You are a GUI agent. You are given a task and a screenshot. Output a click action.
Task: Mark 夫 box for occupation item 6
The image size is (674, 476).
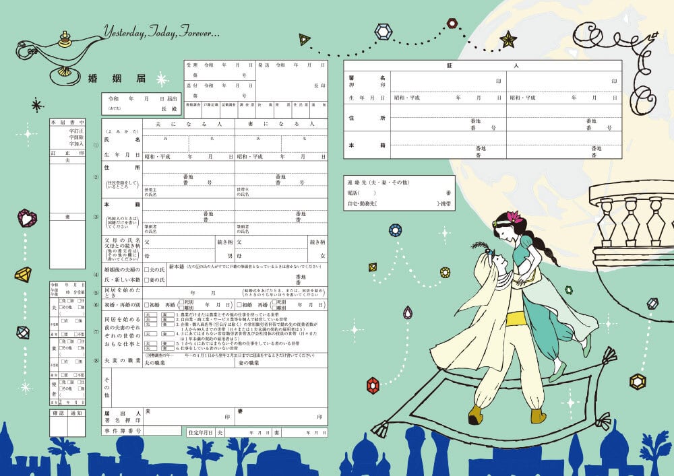click(x=150, y=348)
